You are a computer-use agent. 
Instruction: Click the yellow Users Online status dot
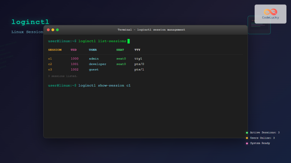247,138
